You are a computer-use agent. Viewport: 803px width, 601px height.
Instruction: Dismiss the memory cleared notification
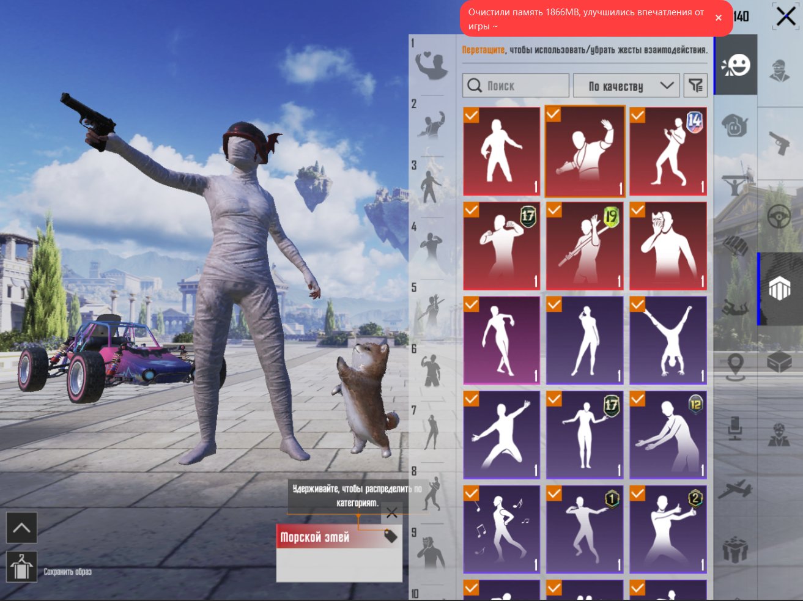pyautogui.click(x=719, y=18)
